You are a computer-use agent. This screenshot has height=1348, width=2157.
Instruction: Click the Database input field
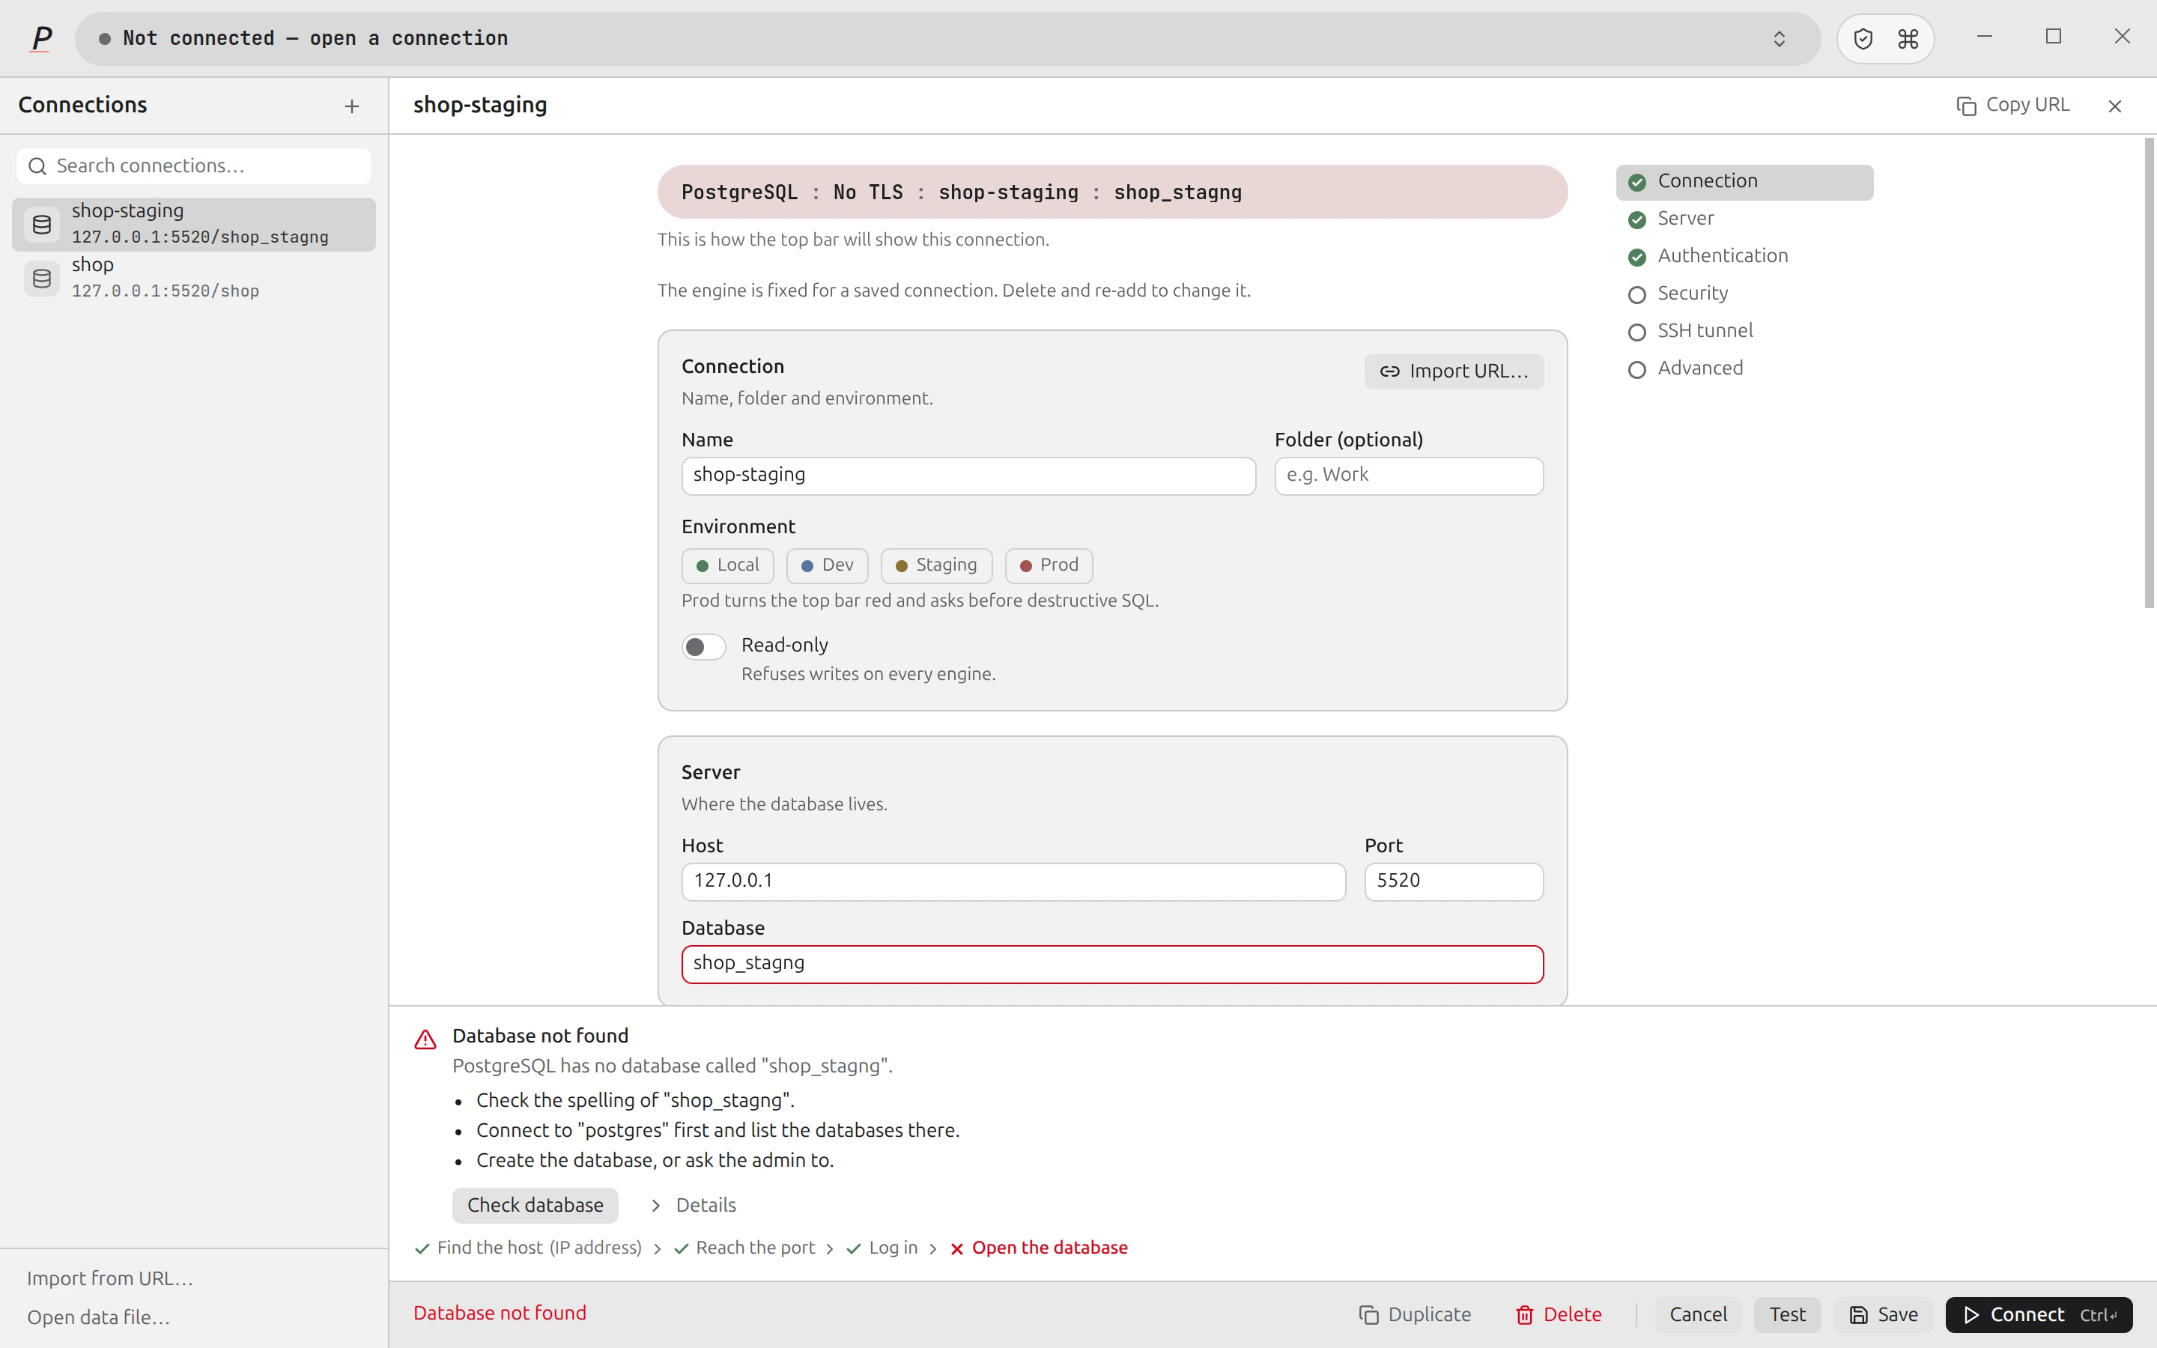1112,964
